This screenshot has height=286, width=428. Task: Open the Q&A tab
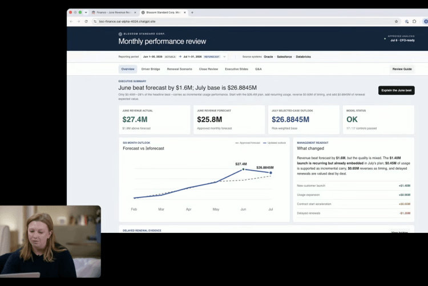(x=258, y=69)
